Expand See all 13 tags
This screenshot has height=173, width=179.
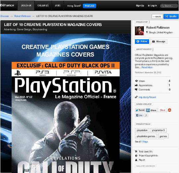pyautogui.click(x=141, y=142)
